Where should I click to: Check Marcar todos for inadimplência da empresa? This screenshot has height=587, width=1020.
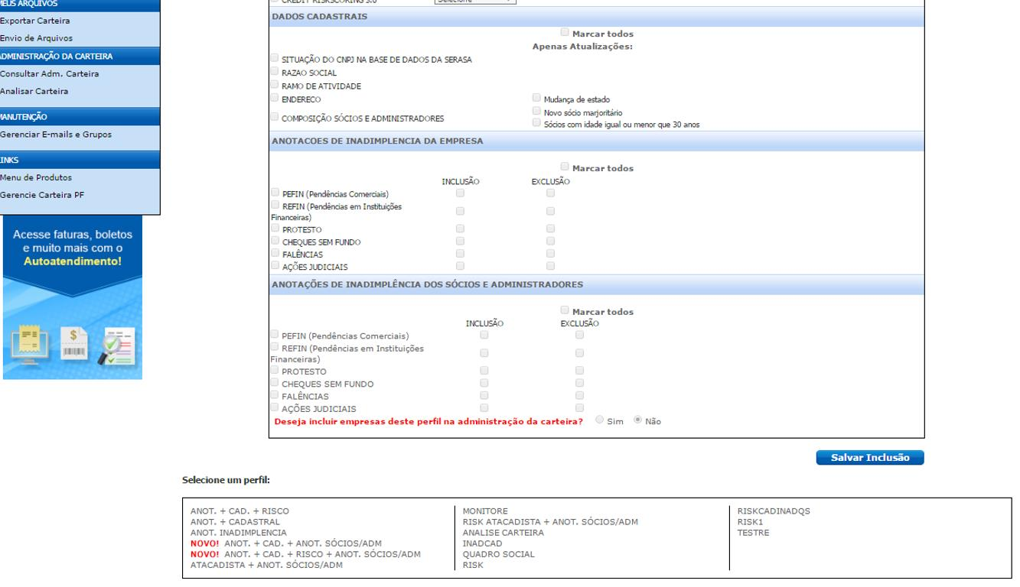tap(565, 167)
